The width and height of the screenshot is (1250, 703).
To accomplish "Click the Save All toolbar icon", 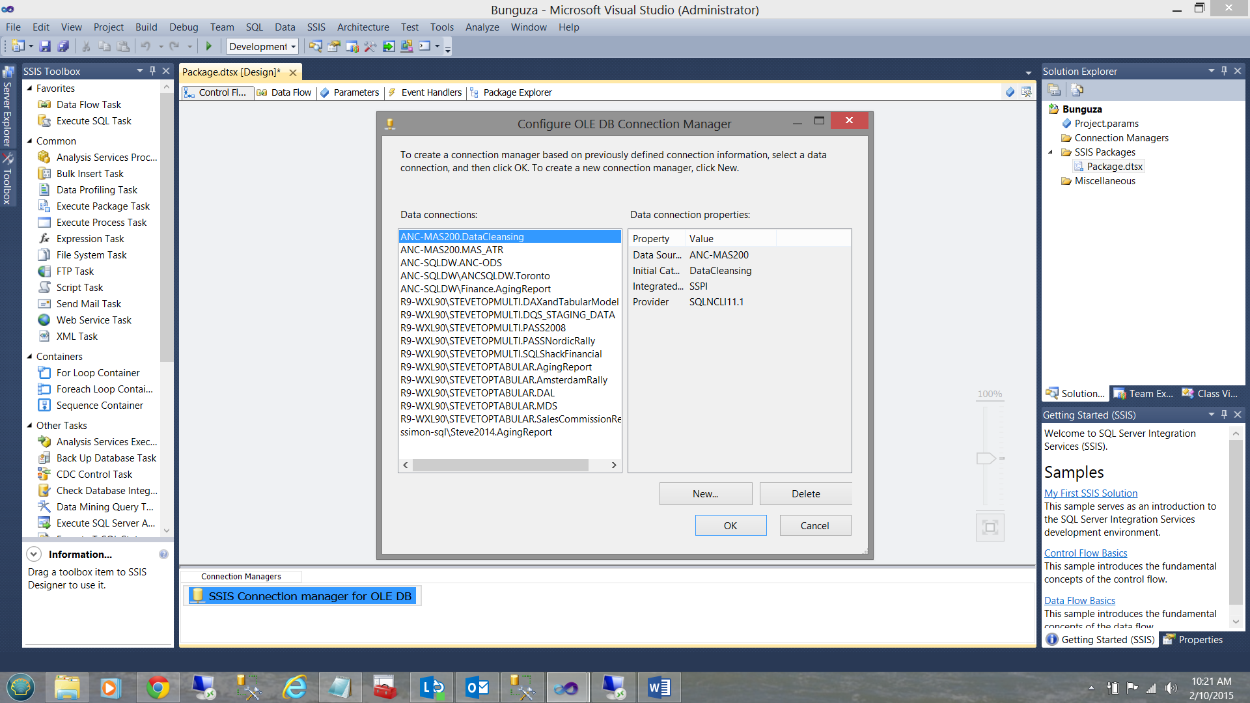I will [63, 46].
